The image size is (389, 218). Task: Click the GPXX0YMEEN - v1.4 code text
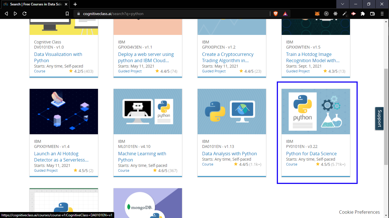[52, 146]
